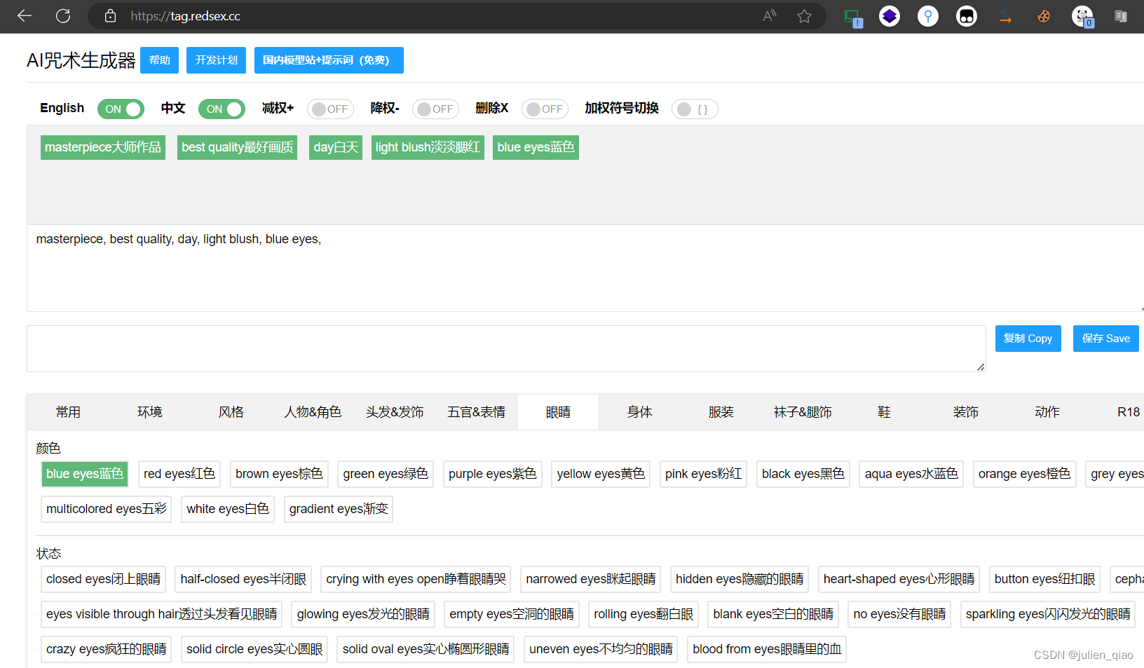Click the day白天 selected tag
Image resolution: width=1144 pixels, height=668 pixels.
(x=336, y=147)
